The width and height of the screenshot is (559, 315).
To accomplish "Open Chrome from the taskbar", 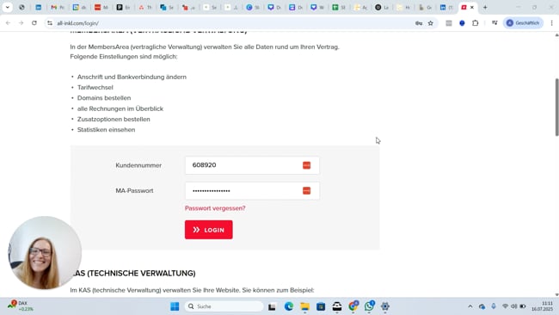I will (353, 306).
